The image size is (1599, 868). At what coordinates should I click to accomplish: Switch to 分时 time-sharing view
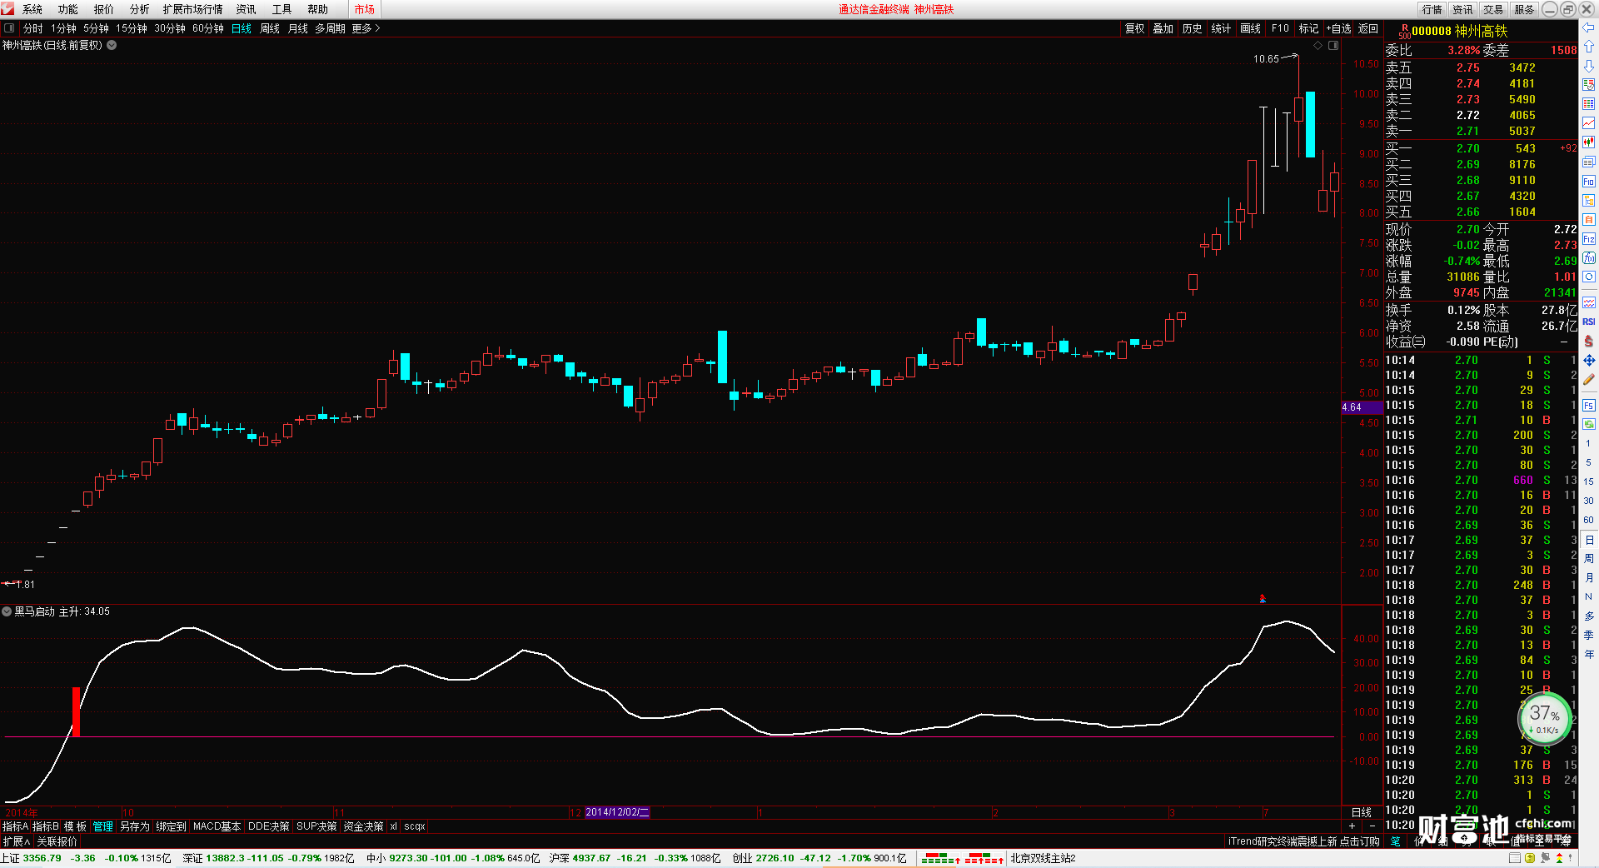click(33, 28)
